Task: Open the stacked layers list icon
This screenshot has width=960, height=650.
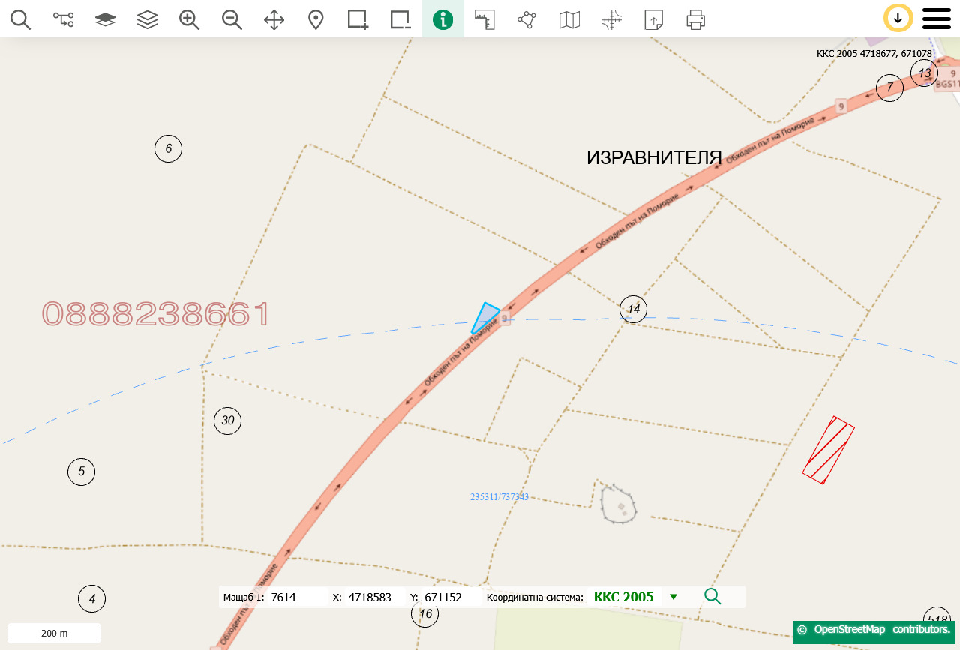Action: tap(147, 19)
